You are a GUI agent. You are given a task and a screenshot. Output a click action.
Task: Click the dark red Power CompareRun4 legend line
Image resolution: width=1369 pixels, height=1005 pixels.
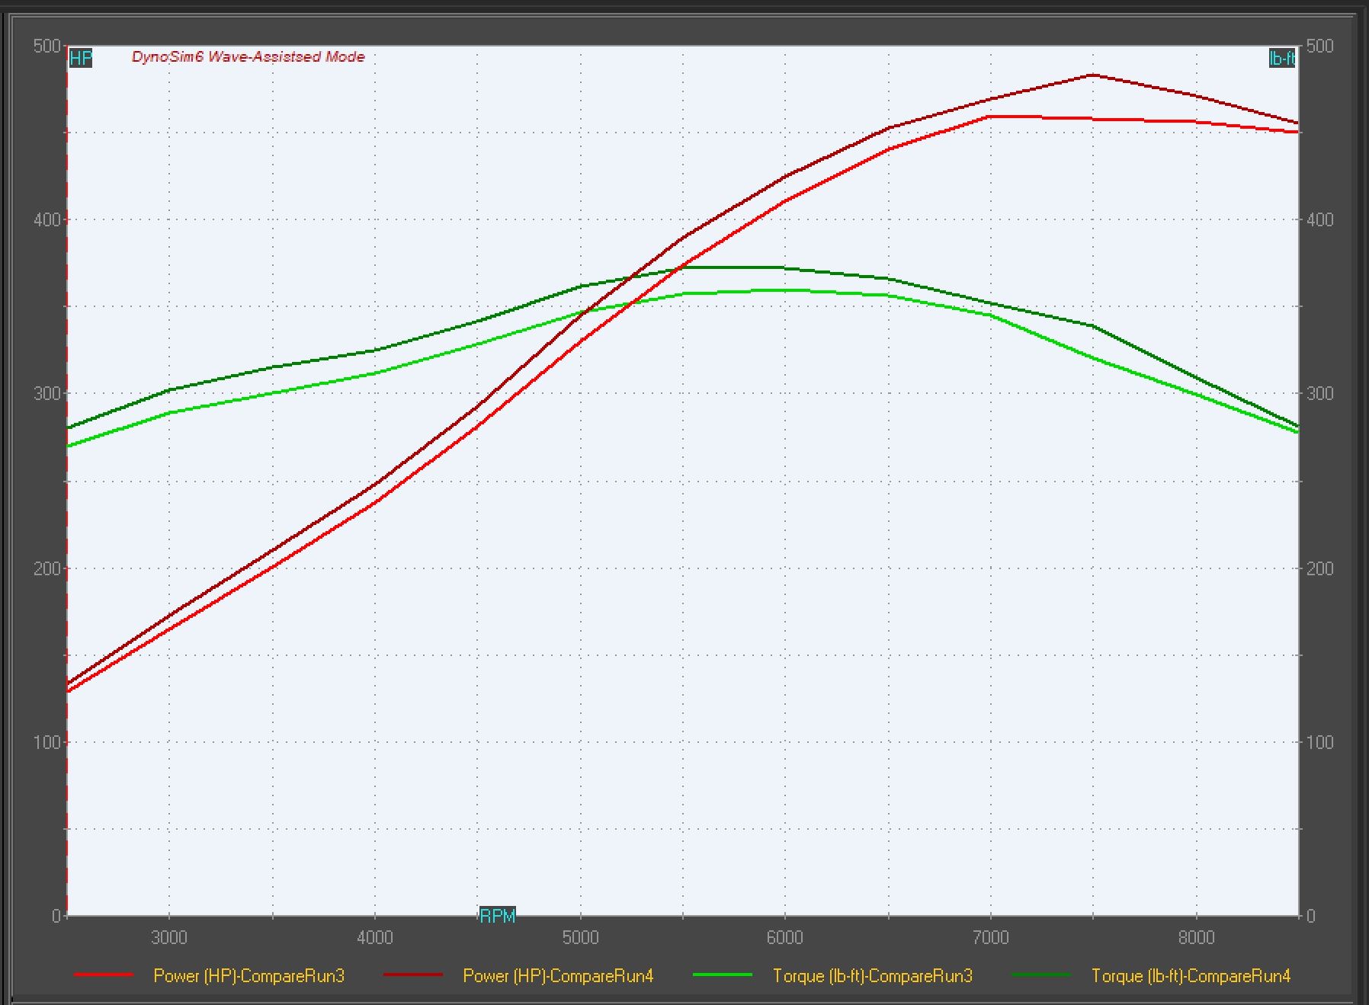(x=412, y=975)
